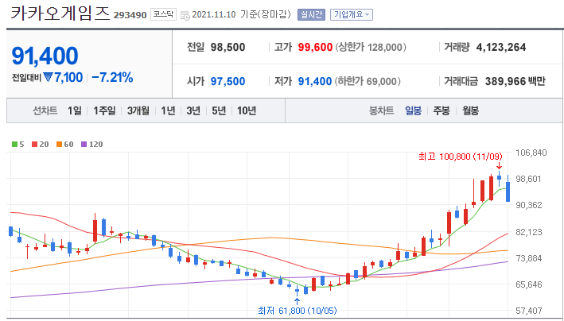Click the current price 91,400
564x321 pixels.
[45, 56]
